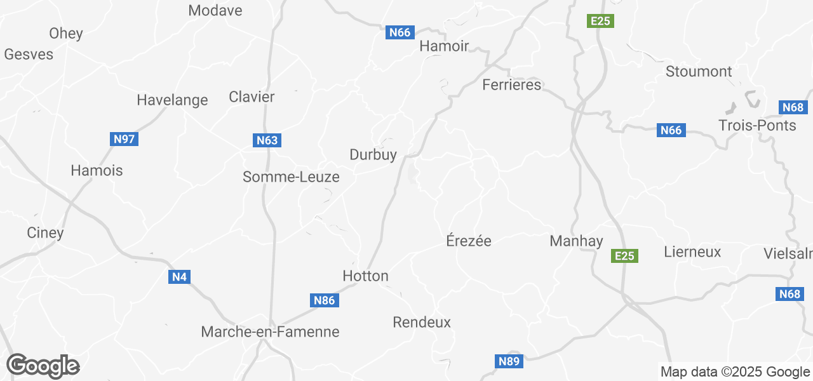
Task: Click the Somme-Leuze label
Action: [x=291, y=177]
